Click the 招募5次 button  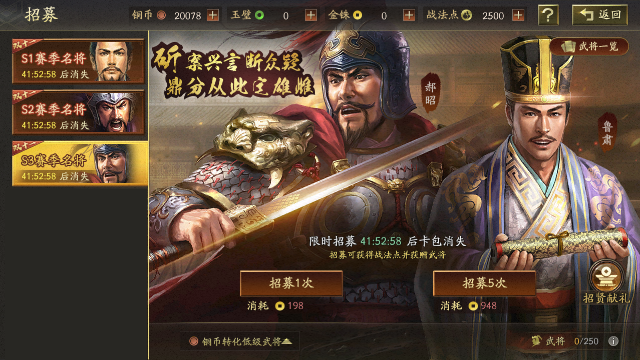tap(484, 283)
